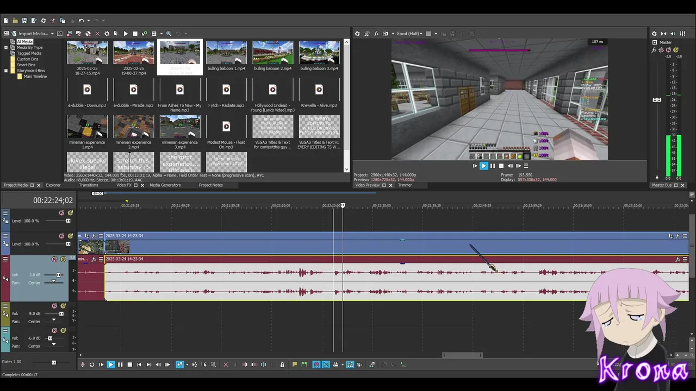Play the video preview window
This screenshot has width=696, height=391.
click(x=483, y=166)
